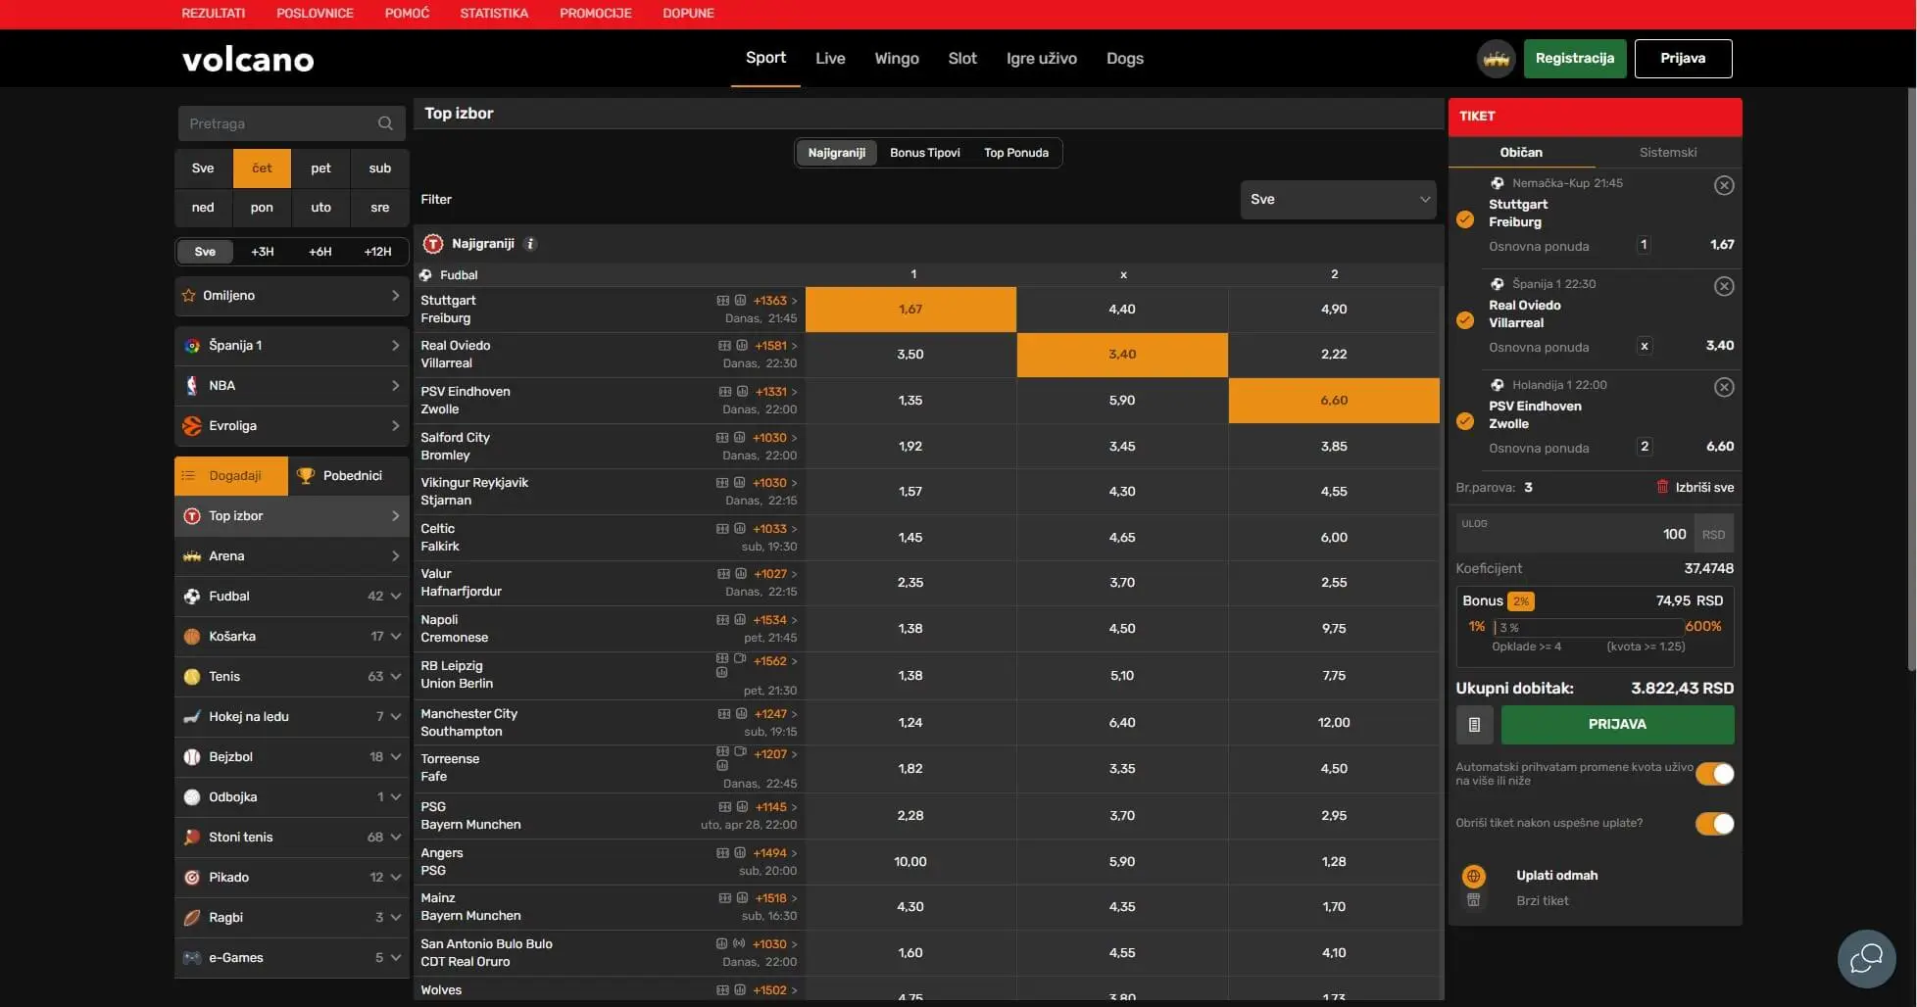1917x1007 pixels.
Task: Click the NBA logo icon in sidebar
Action: [192, 386]
